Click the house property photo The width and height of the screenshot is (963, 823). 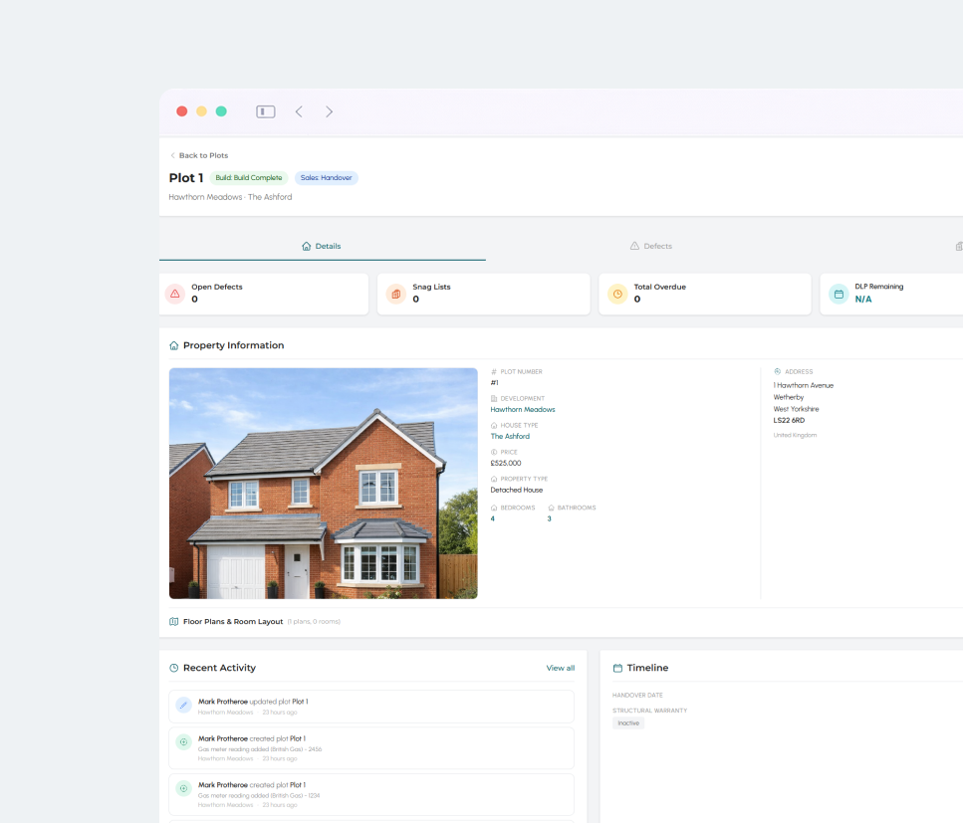323,484
